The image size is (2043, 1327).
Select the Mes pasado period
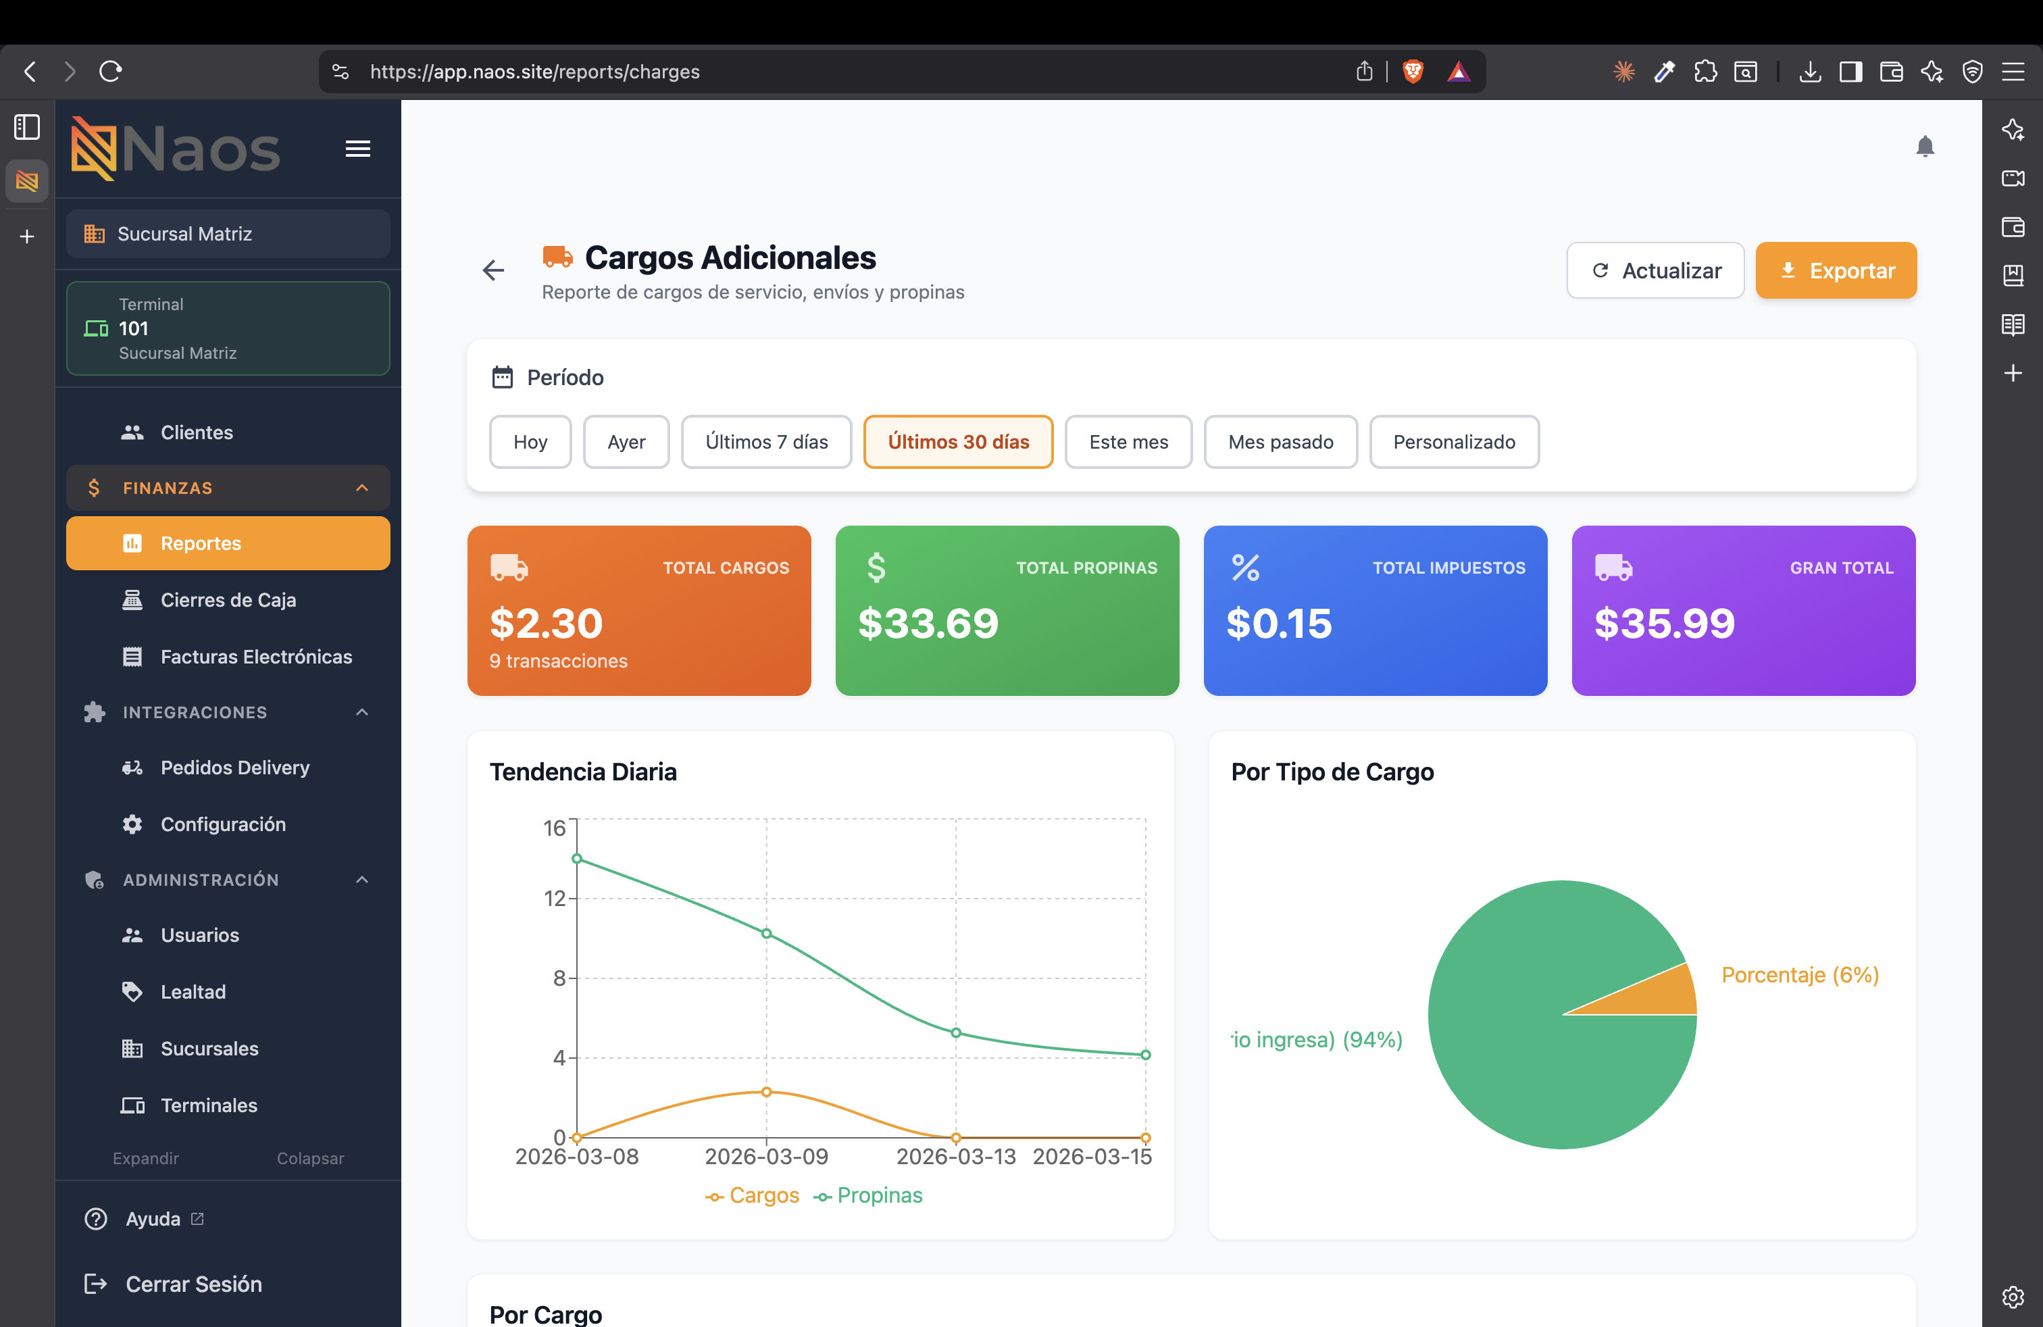click(1280, 442)
